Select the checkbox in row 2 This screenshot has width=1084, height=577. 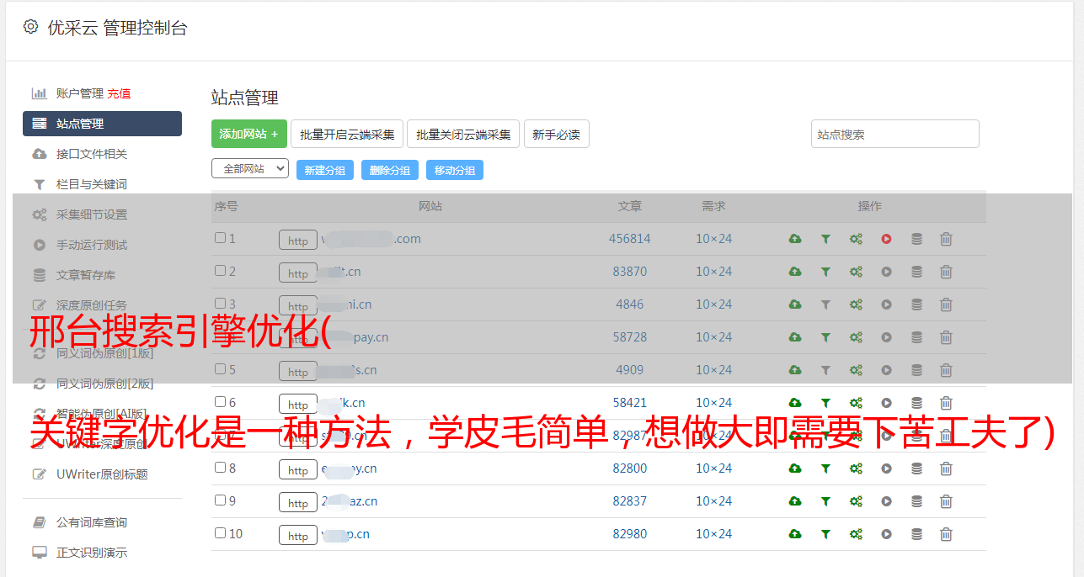point(220,271)
